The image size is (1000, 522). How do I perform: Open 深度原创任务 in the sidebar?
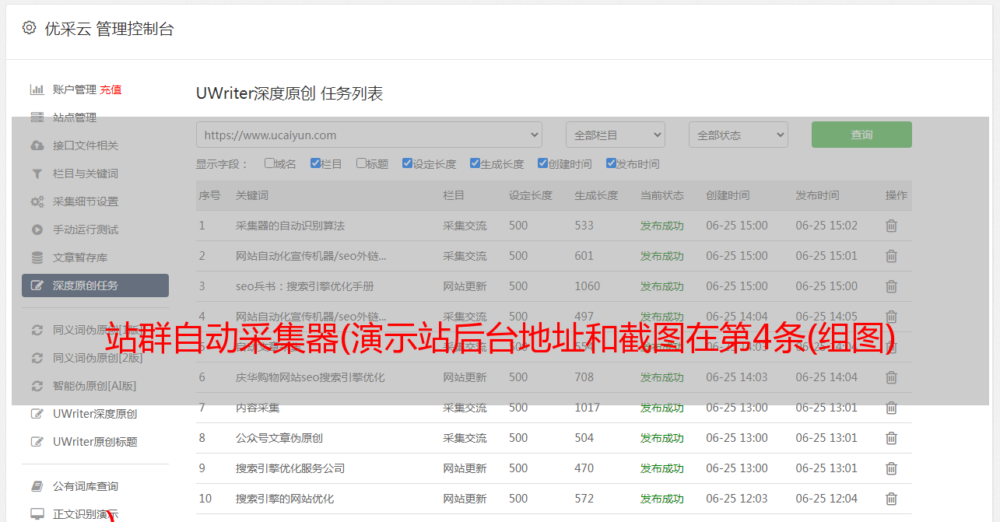click(x=95, y=286)
